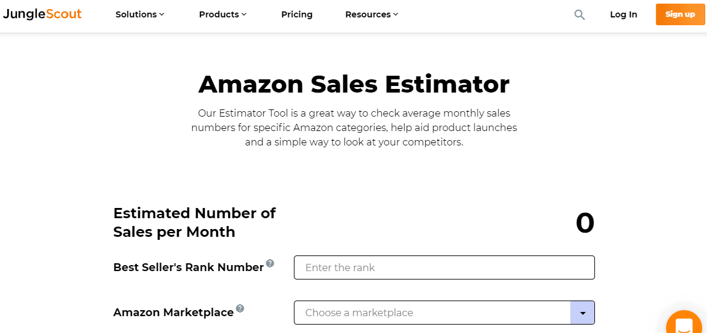Viewport: 707px width, 333px height.
Task: Click the marketplace dropdown arrow button
Action: [582, 313]
